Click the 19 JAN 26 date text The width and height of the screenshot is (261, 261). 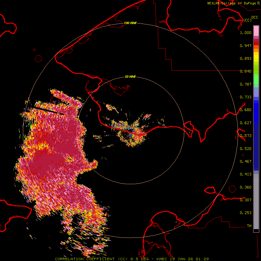coord(182,259)
